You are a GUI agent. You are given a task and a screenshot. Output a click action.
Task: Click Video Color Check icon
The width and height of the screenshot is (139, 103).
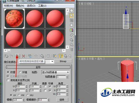click(x=72, y=30)
